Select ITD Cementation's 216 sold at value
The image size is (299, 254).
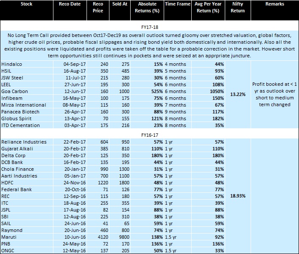(126, 125)
